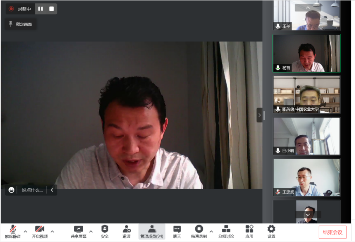This screenshot has height=242, width=355.
Task: Click the 共享屏幕 share screen icon
Action: coord(79,229)
